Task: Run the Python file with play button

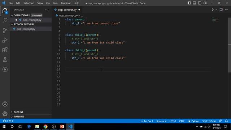Action: [213, 10]
